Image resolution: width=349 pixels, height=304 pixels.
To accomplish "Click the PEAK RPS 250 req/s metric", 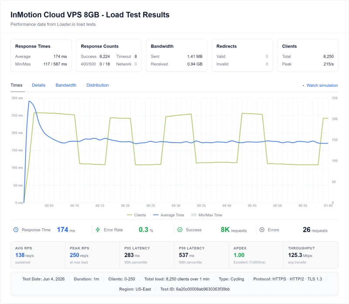I will click(x=92, y=255).
